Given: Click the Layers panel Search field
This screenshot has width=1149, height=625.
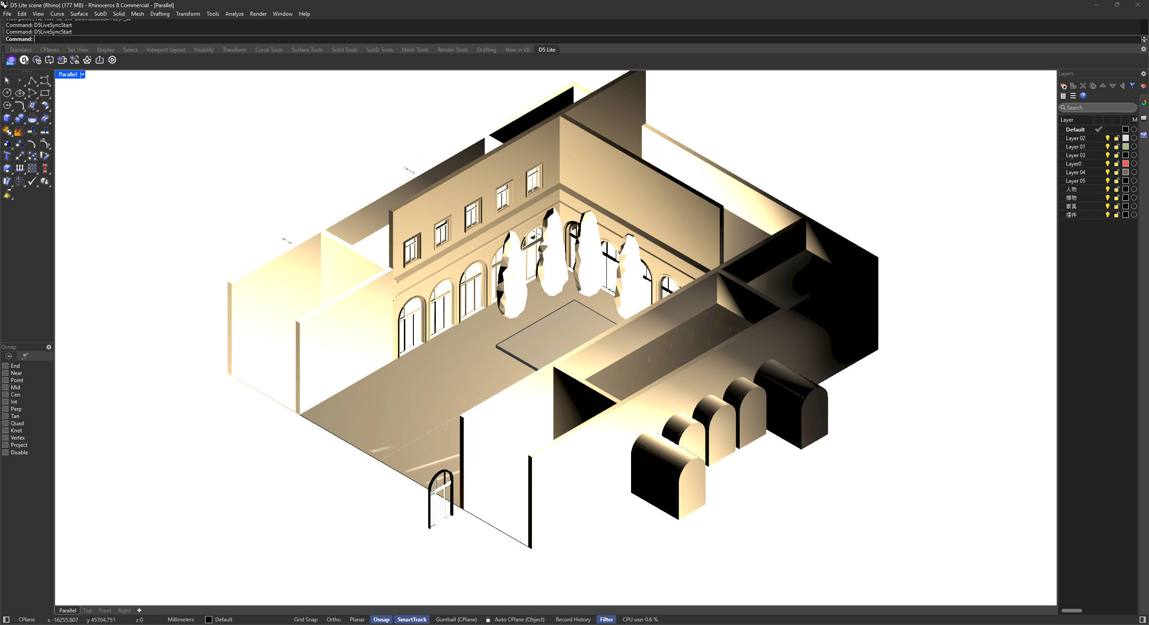Looking at the screenshot, I should [x=1097, y=108].
